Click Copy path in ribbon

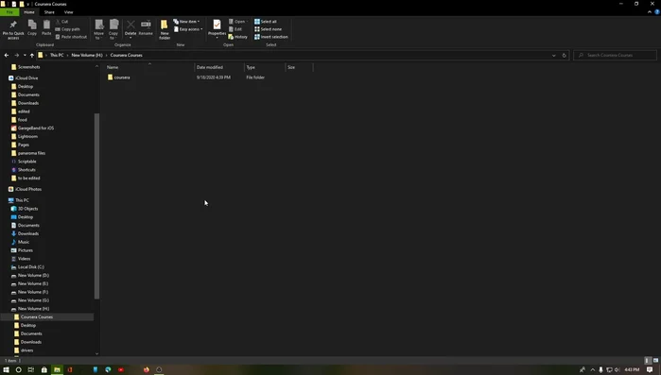[x=67, y=29]
